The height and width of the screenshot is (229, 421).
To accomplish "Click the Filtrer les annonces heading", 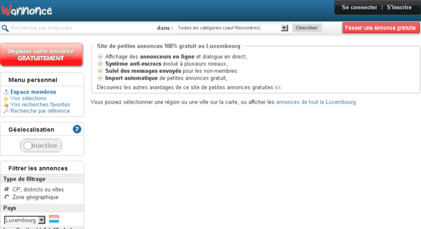I will click(38, 168).
